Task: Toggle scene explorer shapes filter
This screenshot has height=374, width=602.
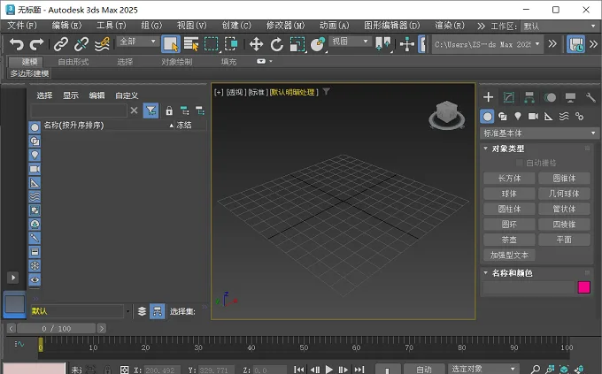Action: pyautogui.click(x=35, y=141)
